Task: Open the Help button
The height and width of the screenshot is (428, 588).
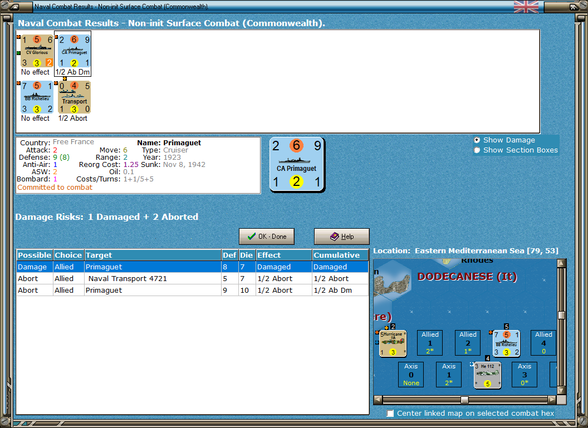Action: [x=342, y=237]
